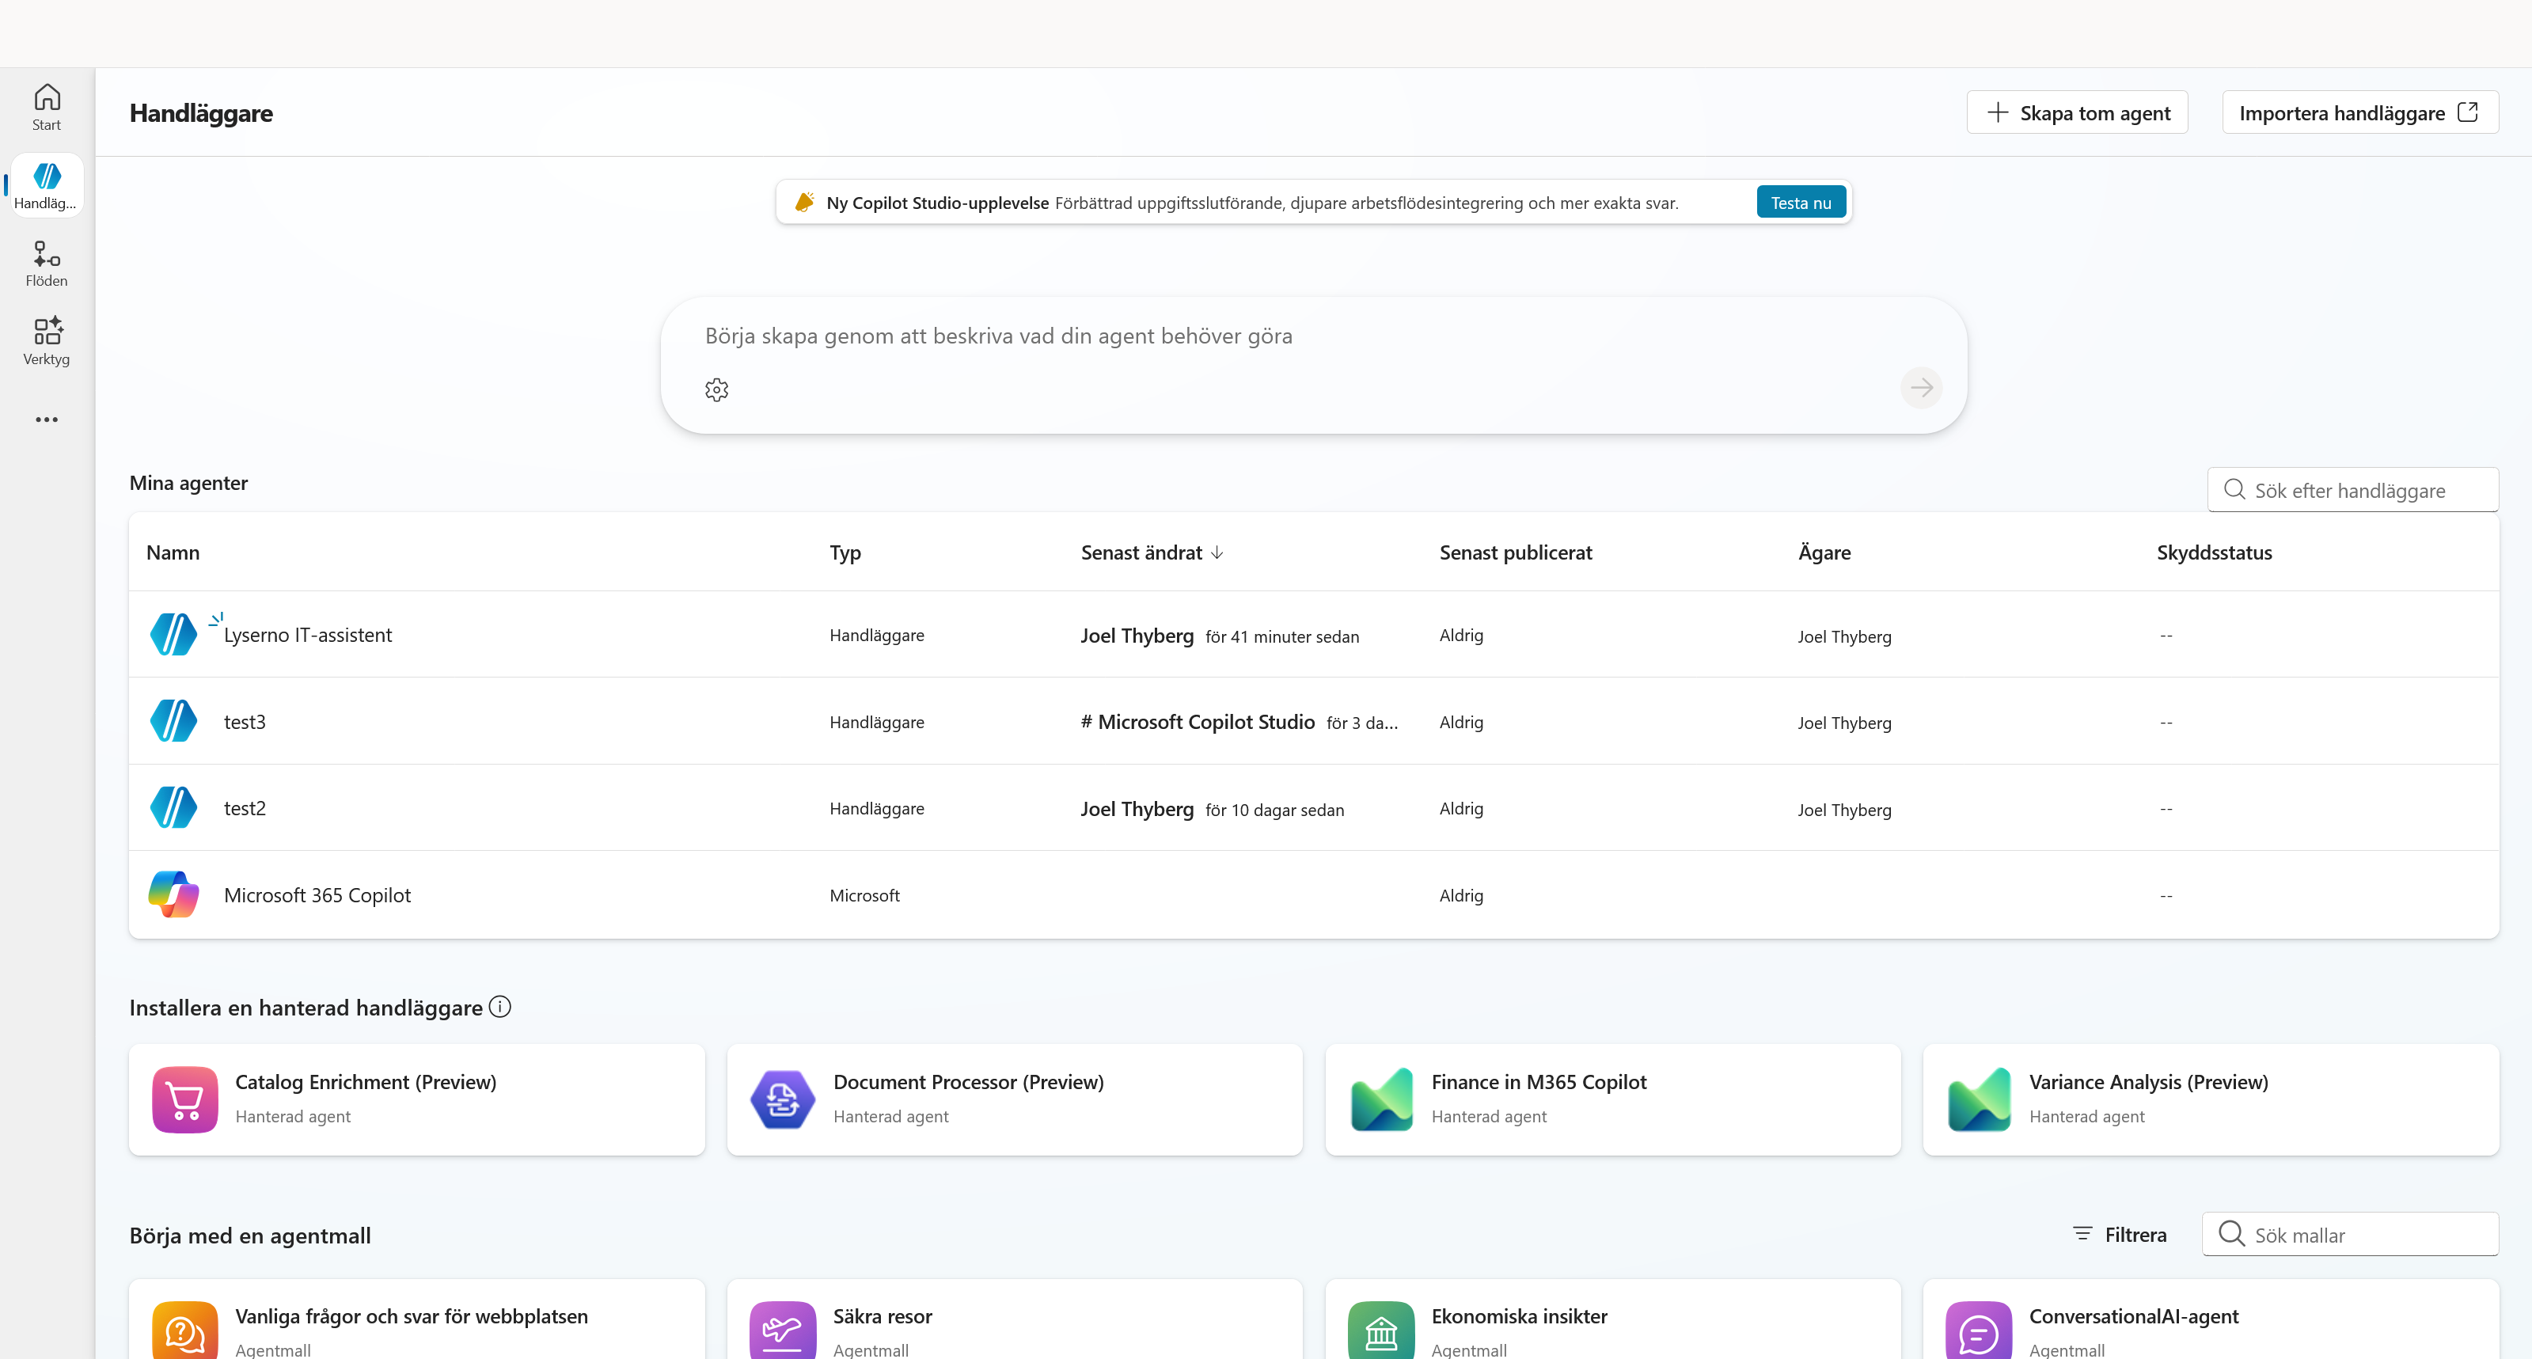This screenshot has height=1359, width=2532.
Task: Focus the agent description prompt text field
Action: 1313,336
